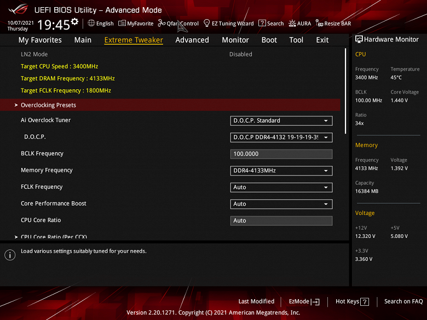This screenshot has width=427, height=320.
Task: Open Qfan Control fan icon
Action: [x=161, y=23]
